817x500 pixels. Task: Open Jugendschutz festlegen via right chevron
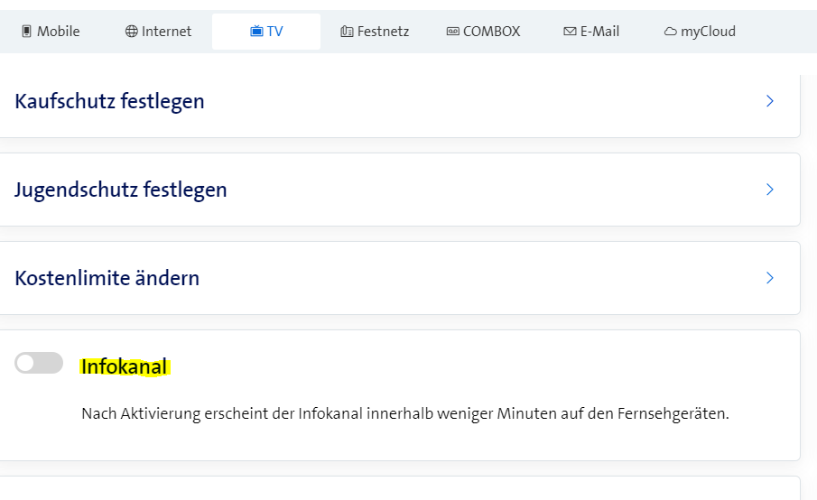[x=770, y=190]
